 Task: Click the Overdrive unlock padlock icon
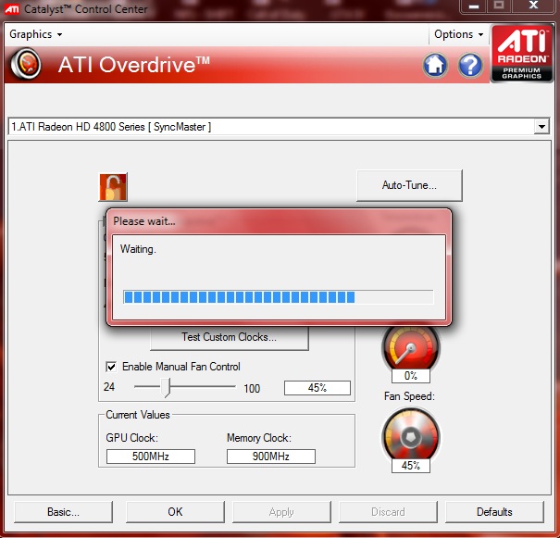(x=113, y=187)
